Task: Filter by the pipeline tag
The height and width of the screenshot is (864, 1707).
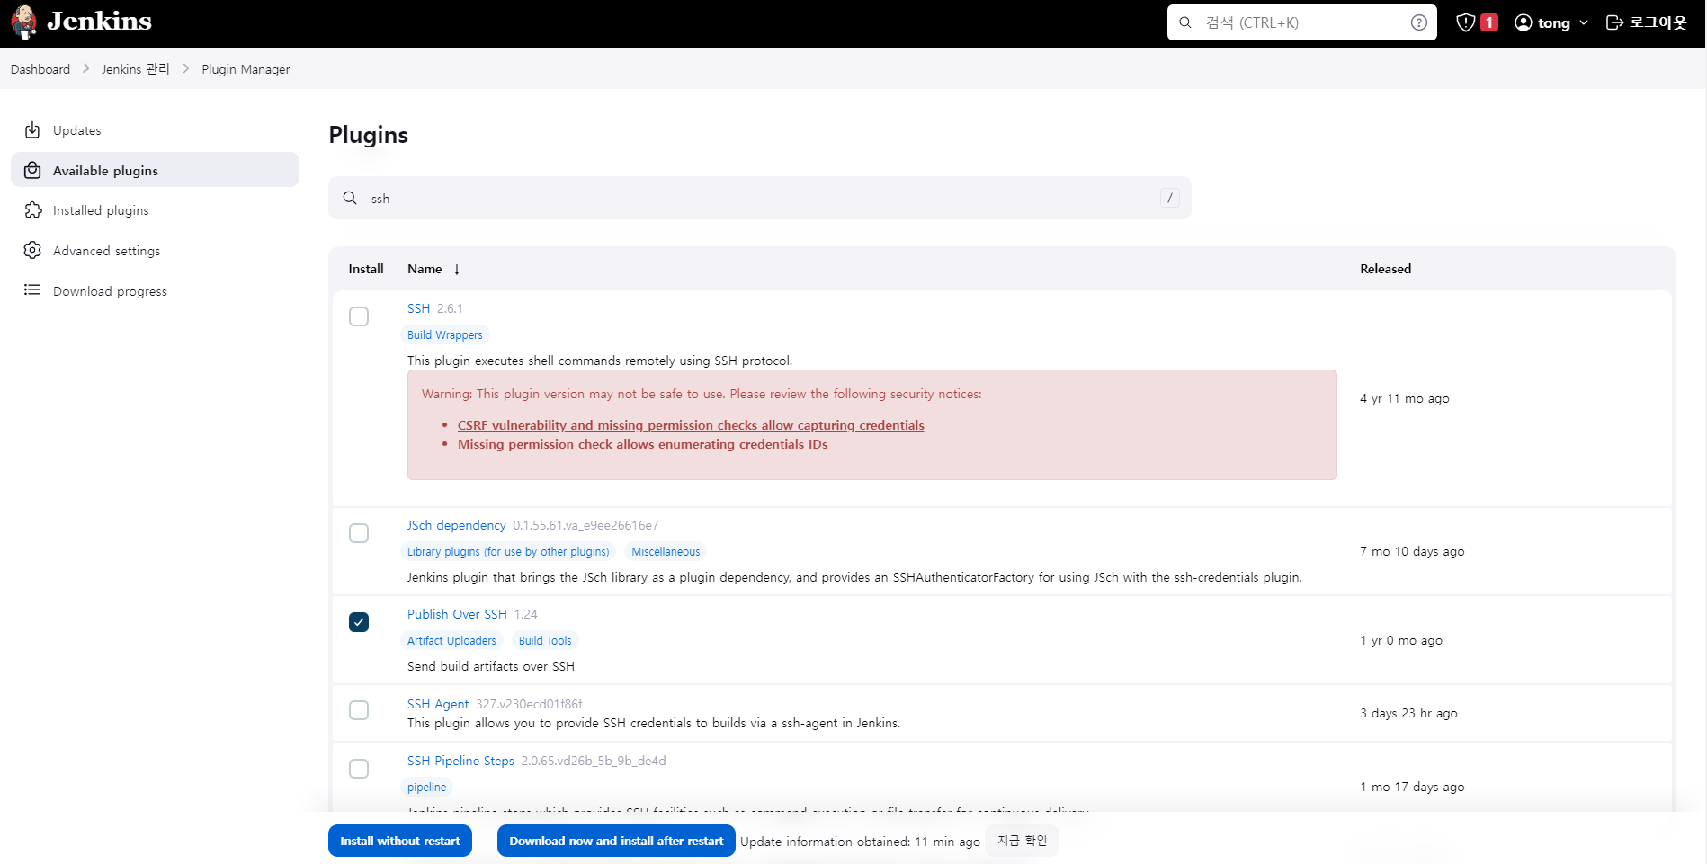Action: point(426,787)
